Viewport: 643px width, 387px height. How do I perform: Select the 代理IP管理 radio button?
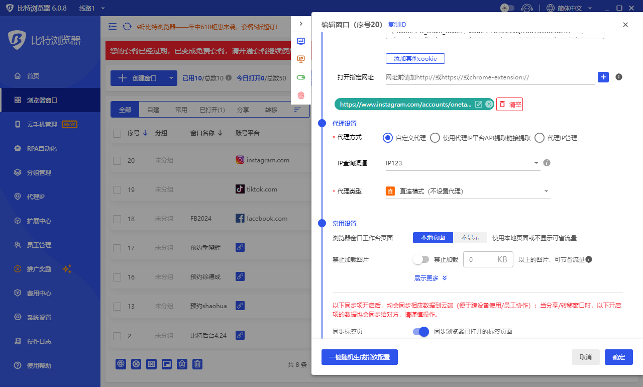coord(539,138)
